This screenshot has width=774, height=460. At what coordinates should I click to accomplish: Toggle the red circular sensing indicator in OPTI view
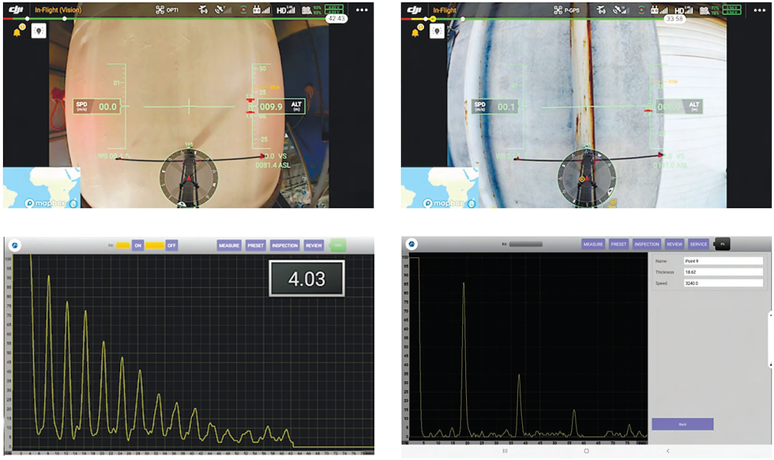point(243,9)
